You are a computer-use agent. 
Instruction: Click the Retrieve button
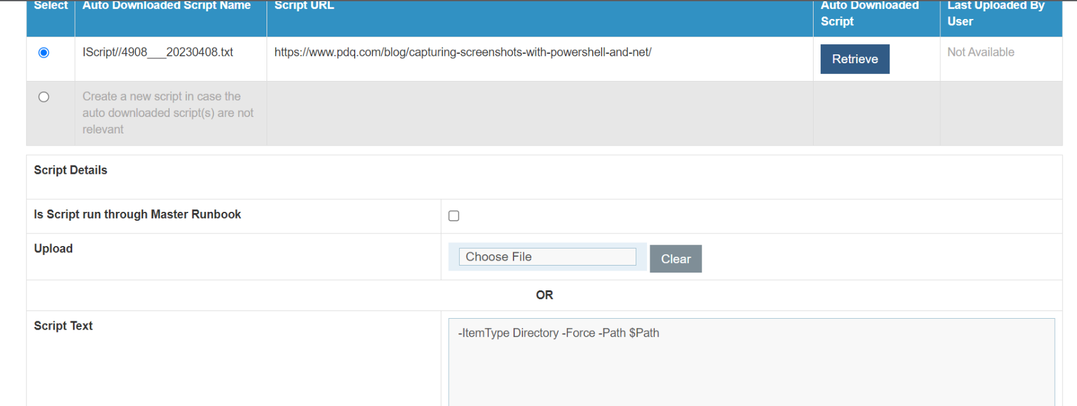tap(855, 59)
